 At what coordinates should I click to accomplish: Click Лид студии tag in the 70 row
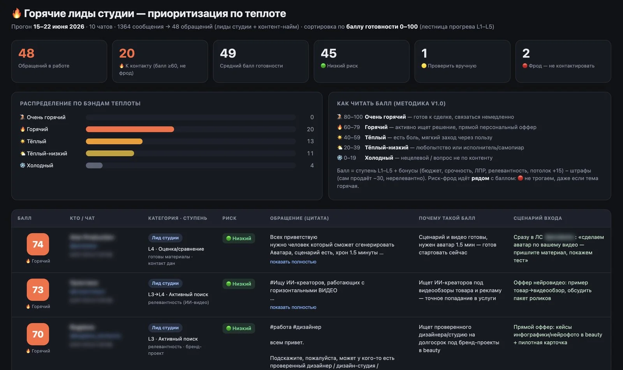165,328
